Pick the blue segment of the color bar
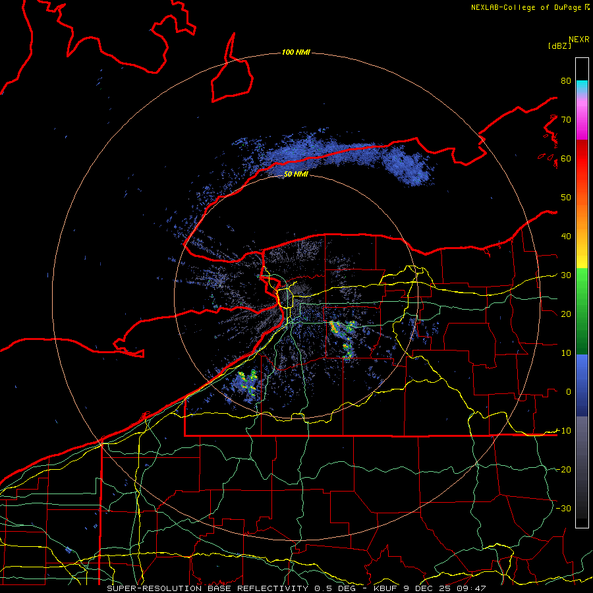593x593 pixels. tap(582, 385)
